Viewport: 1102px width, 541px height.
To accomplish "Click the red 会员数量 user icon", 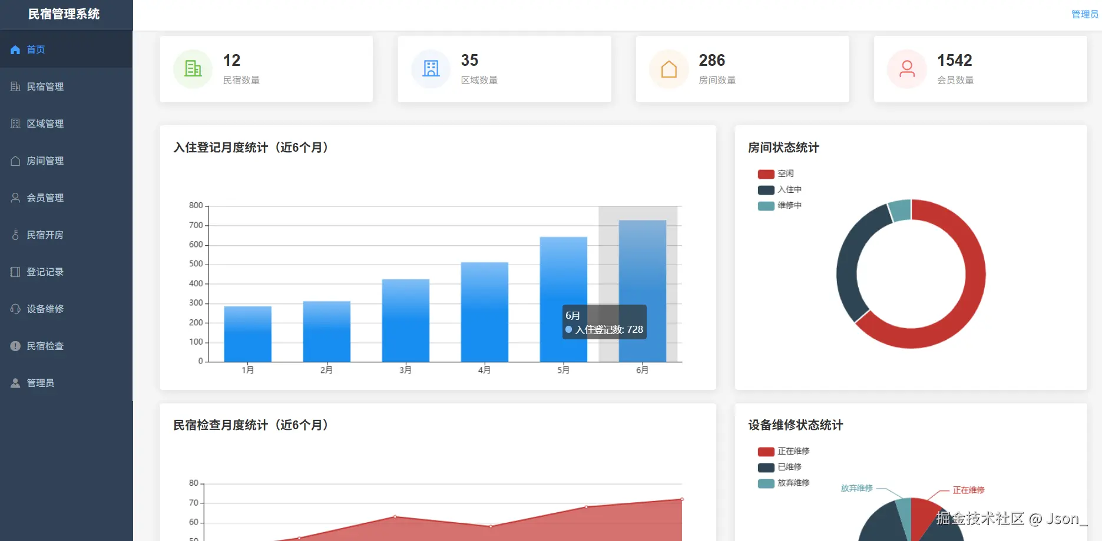I will 907,69.
